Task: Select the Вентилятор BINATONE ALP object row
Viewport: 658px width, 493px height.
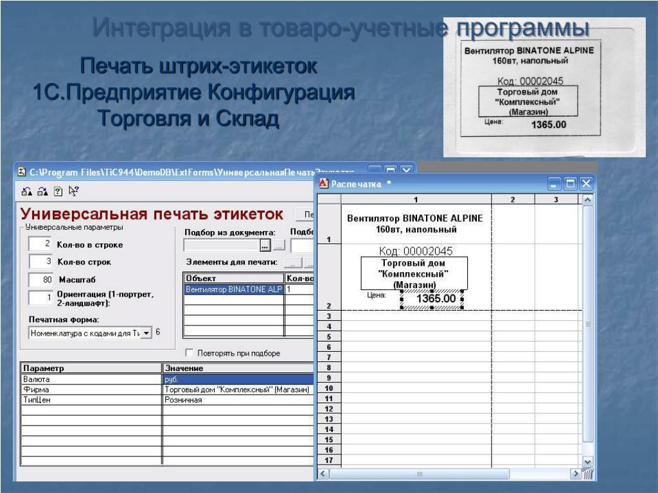Action: tap(234, 290)
